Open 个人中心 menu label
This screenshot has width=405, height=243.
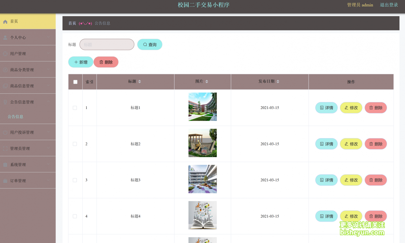18,38
